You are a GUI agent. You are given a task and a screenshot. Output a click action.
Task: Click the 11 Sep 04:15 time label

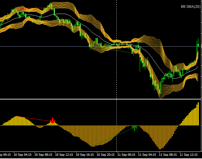click(147, 155)
